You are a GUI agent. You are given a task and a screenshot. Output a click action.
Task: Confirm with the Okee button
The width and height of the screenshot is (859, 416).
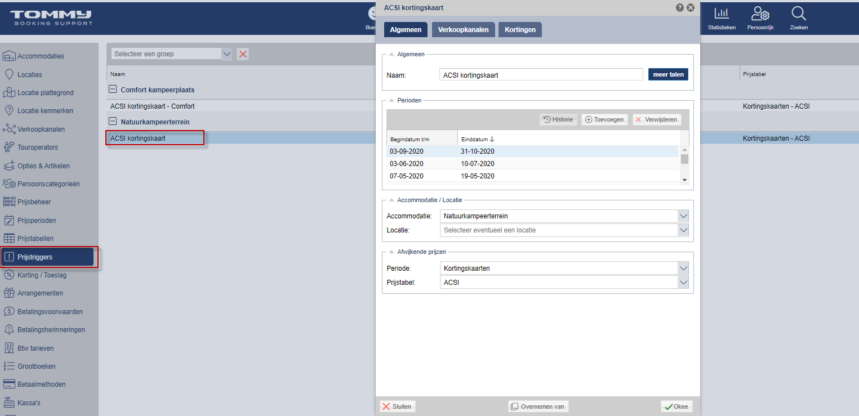point(676,406)
